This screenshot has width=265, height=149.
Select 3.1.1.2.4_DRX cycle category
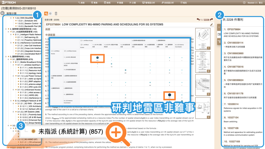point(31,87)
